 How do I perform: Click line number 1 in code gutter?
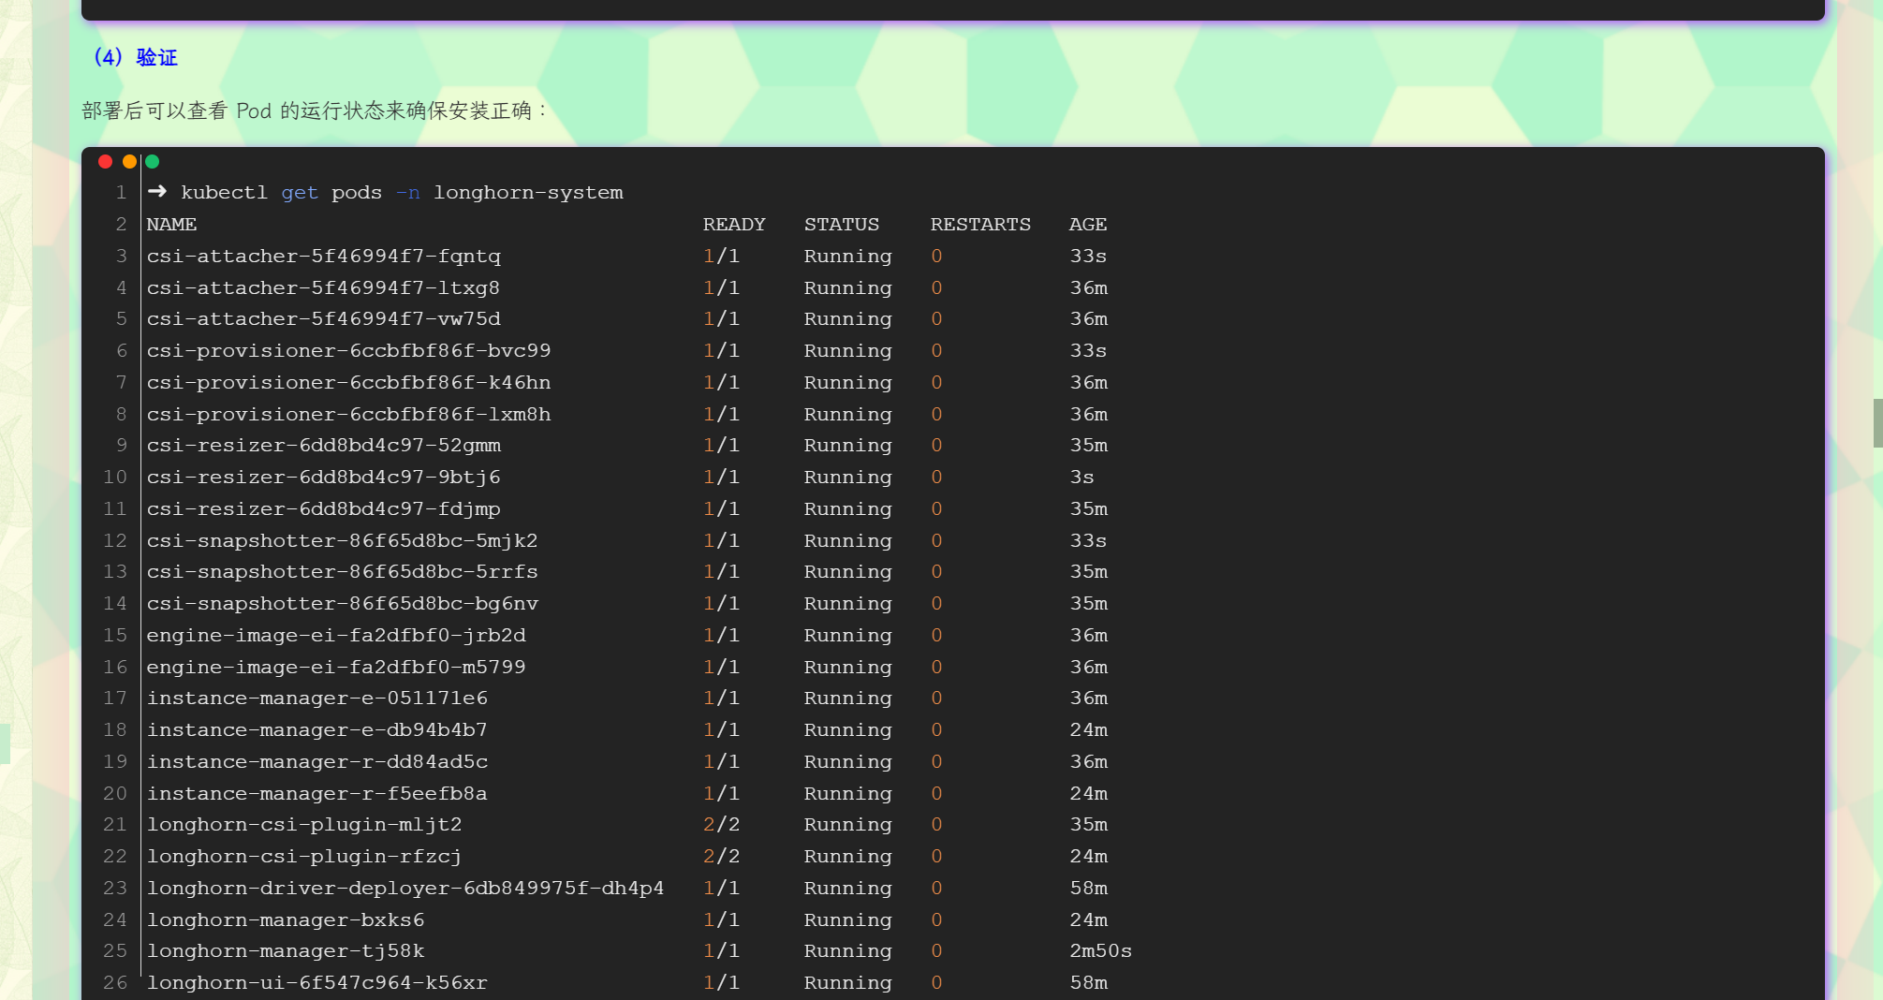121,193
